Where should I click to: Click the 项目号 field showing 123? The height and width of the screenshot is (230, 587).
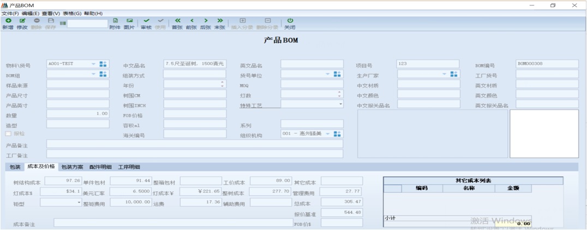pos(429,64)
